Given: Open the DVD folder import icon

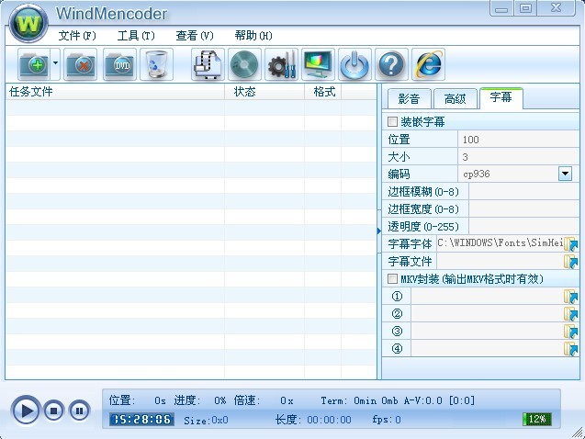Looking at the screenshot, I should click(x=119, y=65).
